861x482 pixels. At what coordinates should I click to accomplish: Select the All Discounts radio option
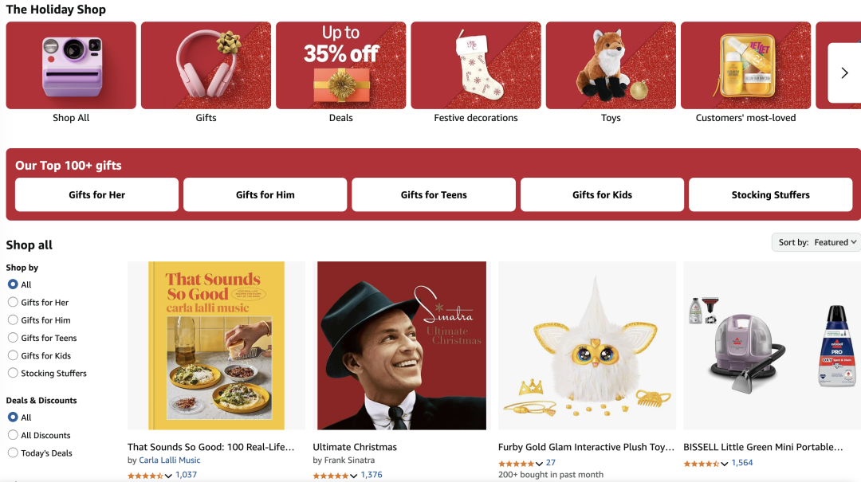click(13, 435)
